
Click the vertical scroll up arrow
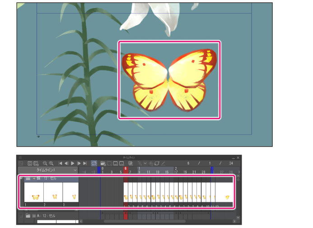(x=238, y=176)
